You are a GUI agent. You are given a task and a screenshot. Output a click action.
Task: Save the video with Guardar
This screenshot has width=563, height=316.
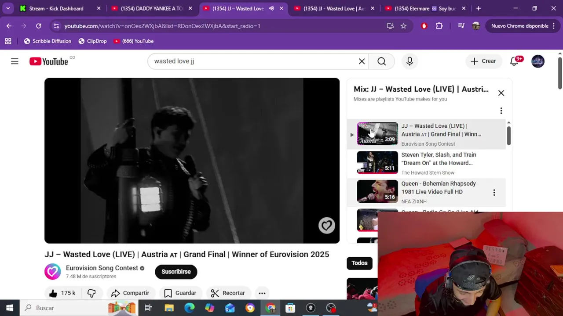(x=180, y=293)
